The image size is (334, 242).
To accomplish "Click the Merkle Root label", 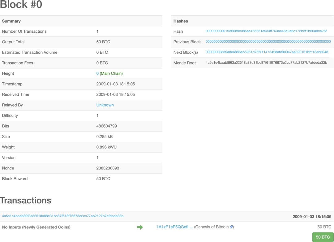I will pos(184,63).
